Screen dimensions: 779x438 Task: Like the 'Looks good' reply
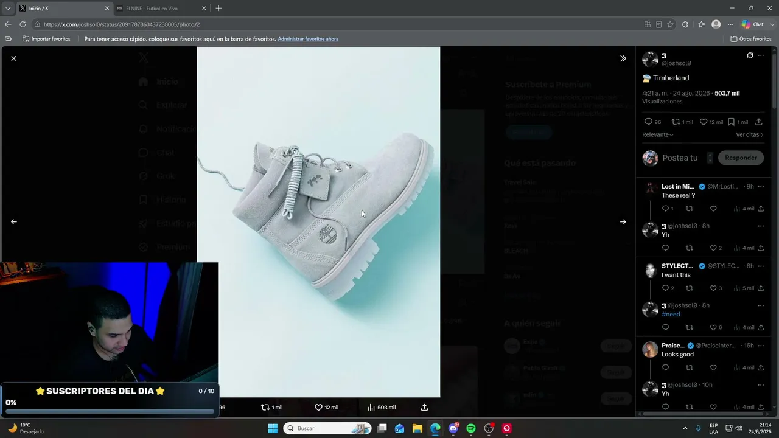(x=713, y=368)
